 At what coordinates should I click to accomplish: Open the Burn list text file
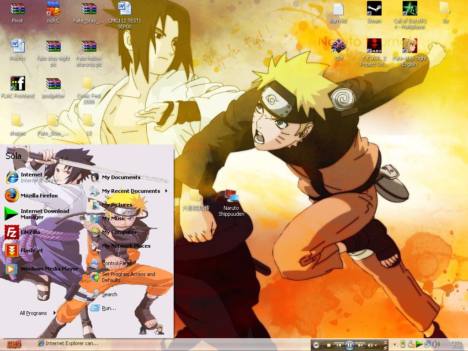[338, 13]
